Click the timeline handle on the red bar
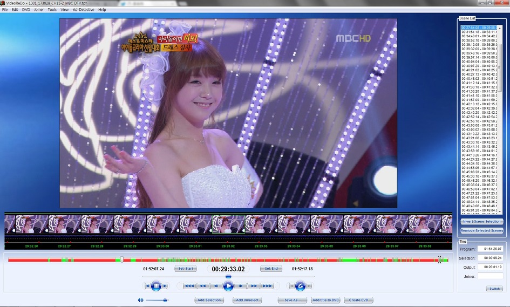Screen dimensions: 510x307 pyautogui.click(x=121, y=259)
